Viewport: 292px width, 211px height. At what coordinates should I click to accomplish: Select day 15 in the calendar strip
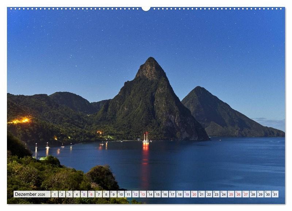coord(158,194)
